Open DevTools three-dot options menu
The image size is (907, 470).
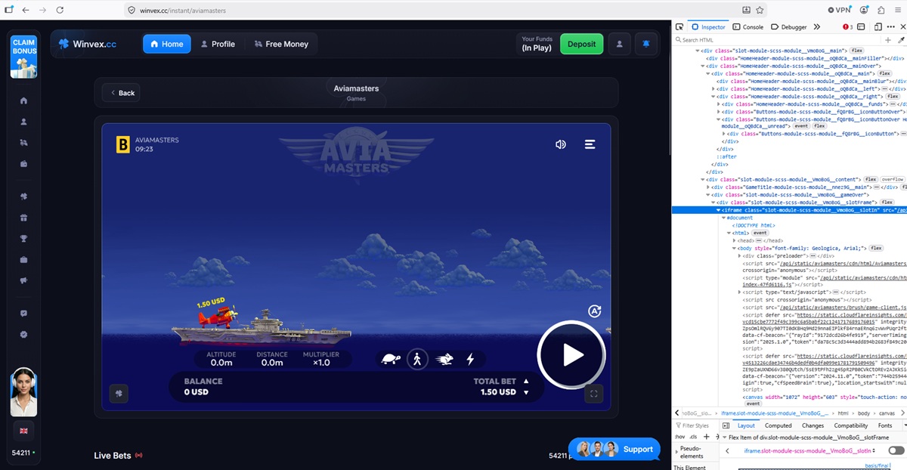(x=890, y=26)
